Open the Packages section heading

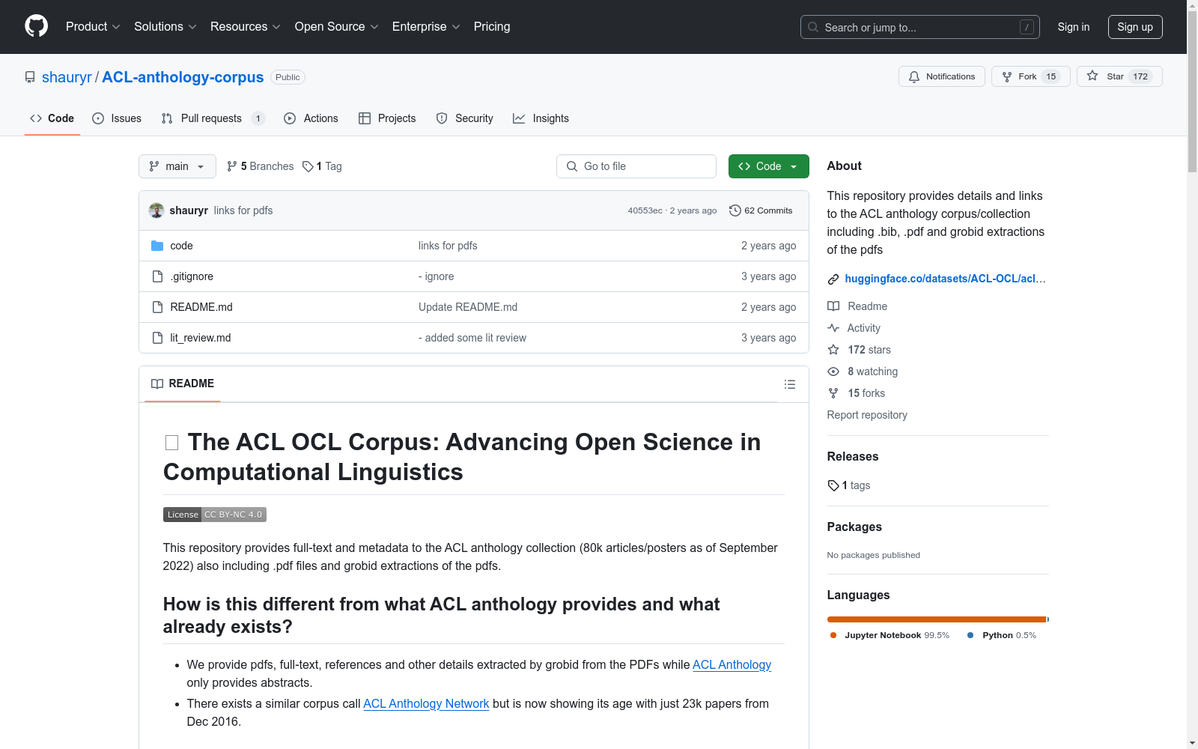click(854, 527)
